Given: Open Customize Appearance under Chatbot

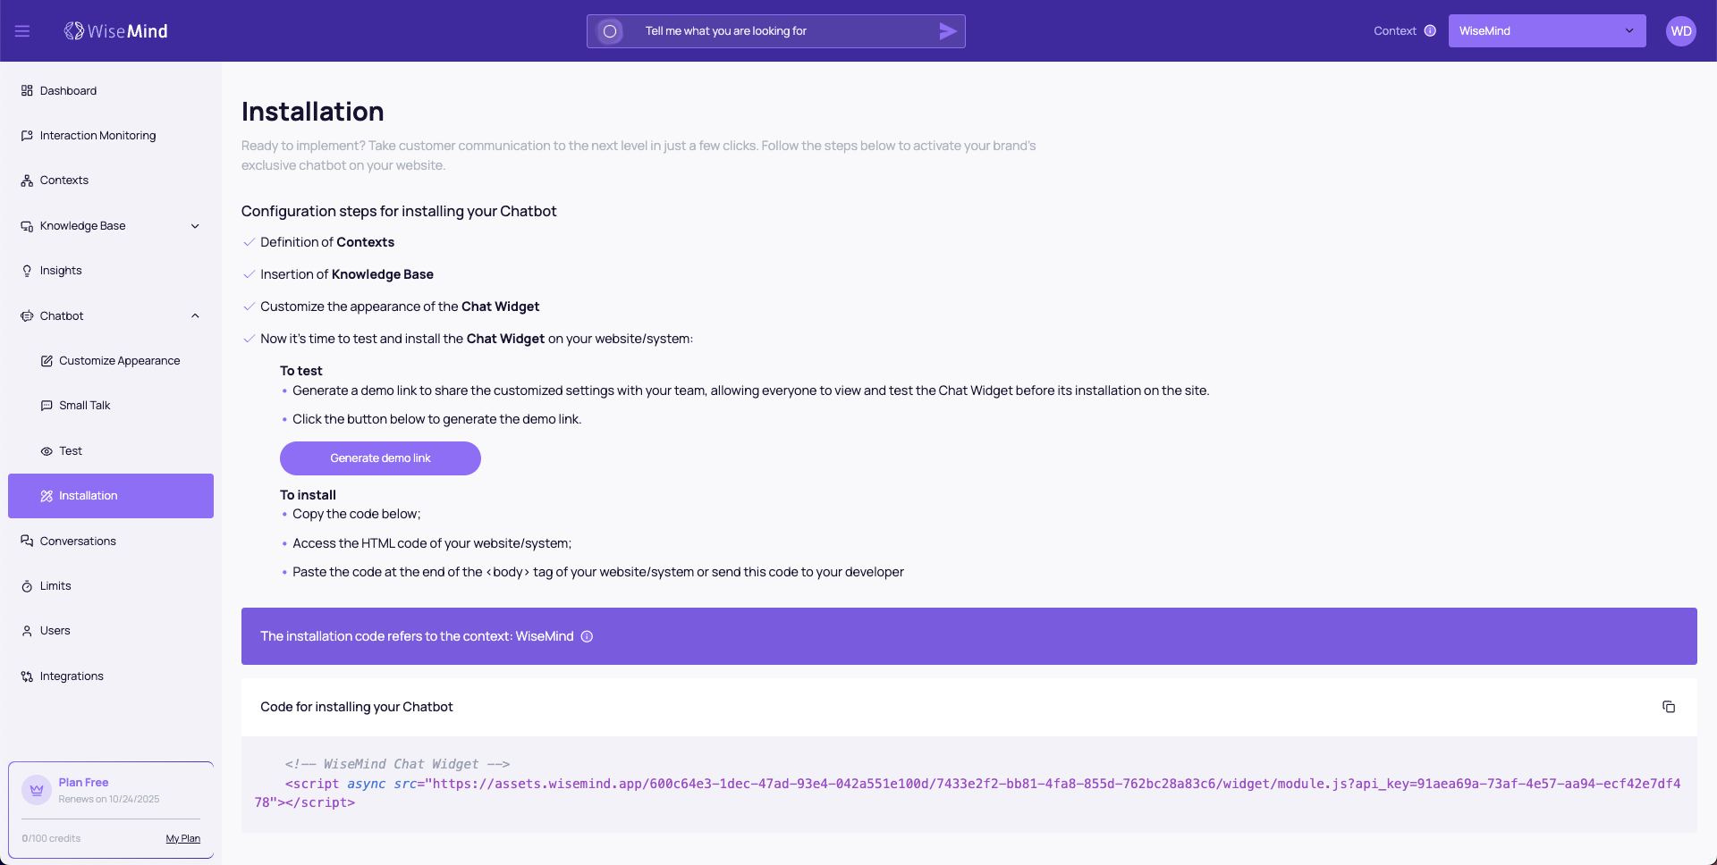Looking at the screenshot, I should [x=119, y=361].
